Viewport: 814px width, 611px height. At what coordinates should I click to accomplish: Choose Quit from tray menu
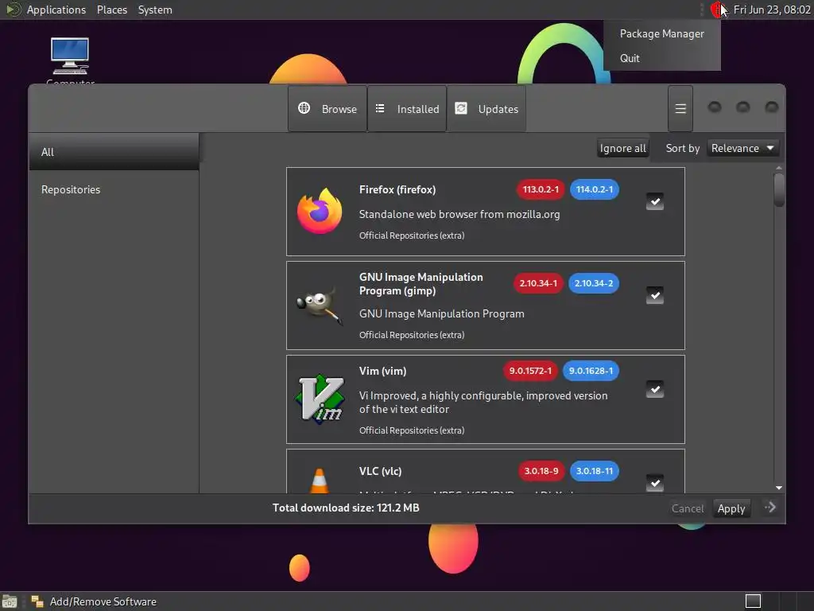coord(662,58)
